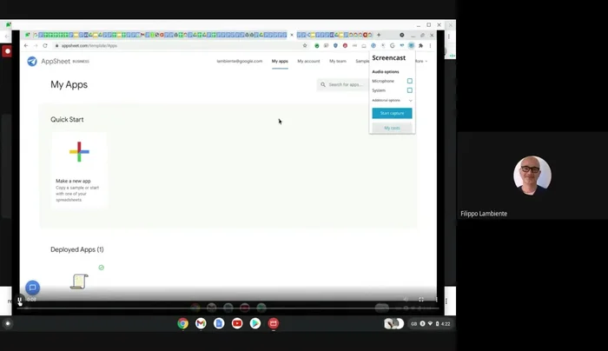The image size is (608, 351).
Task: Click the browser back arrow
Action: click(26, 46)
